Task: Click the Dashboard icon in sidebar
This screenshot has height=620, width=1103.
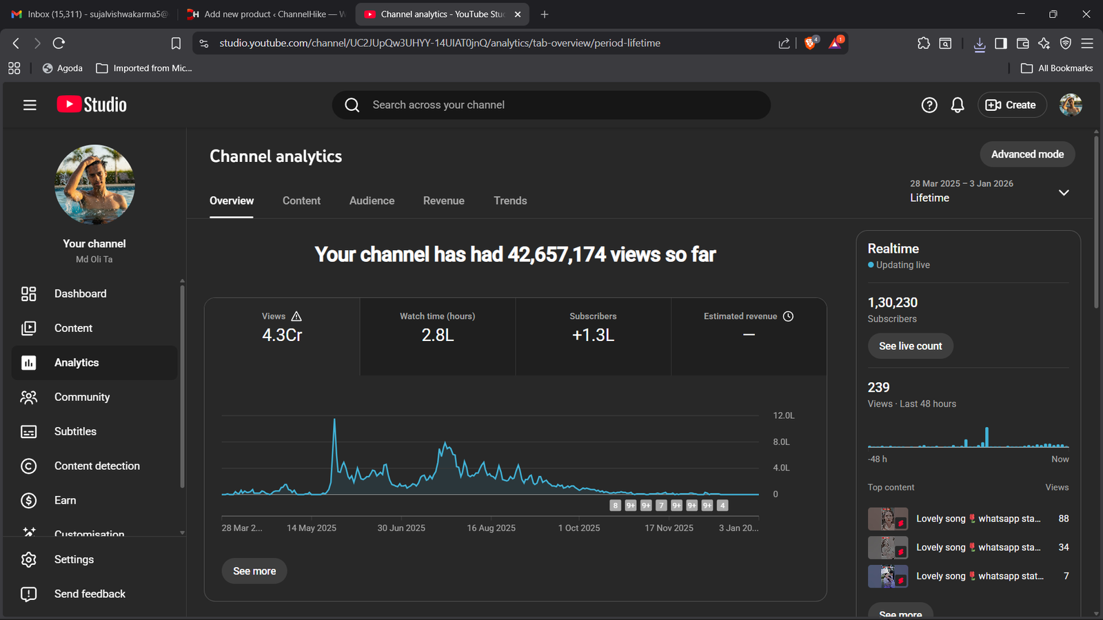Action: tap(28, 293)
